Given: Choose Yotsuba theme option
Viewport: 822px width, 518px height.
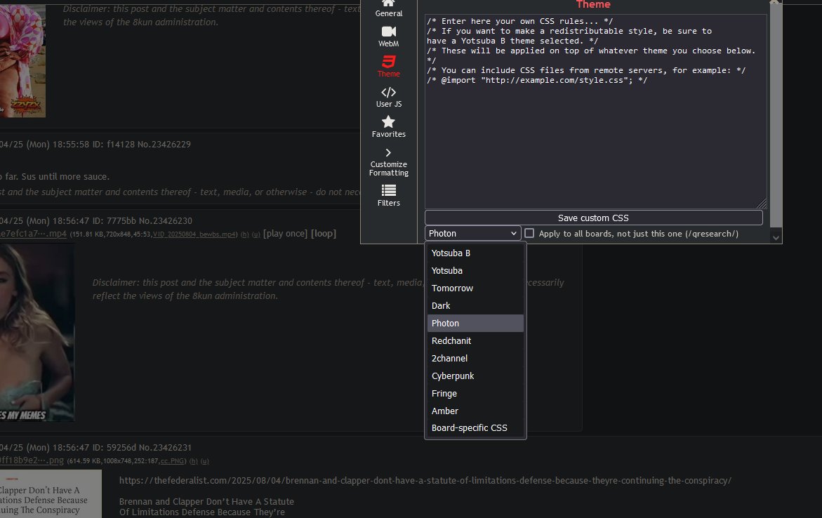Looking at the screenshot, I should click(475, 270).
